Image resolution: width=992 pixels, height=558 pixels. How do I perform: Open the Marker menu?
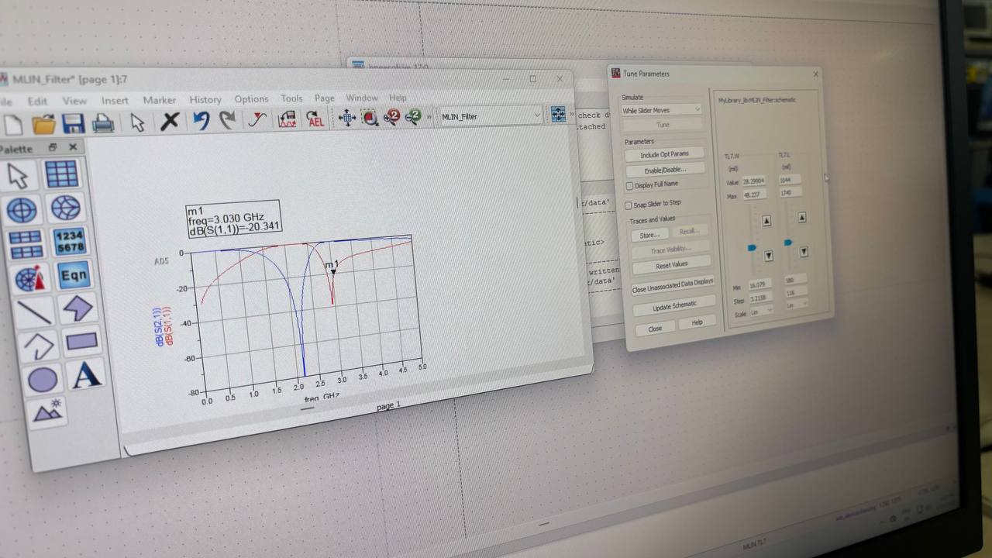coord(159,100)
